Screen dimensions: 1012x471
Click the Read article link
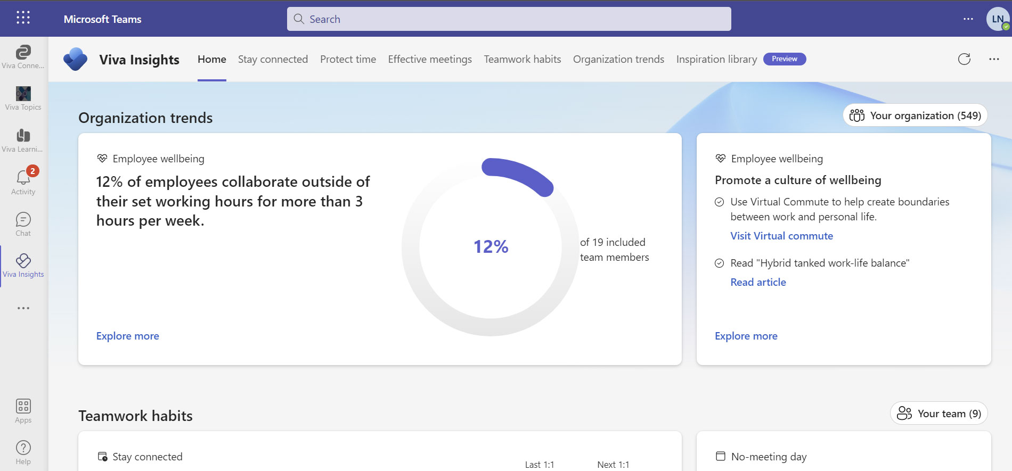click(758, 282)
